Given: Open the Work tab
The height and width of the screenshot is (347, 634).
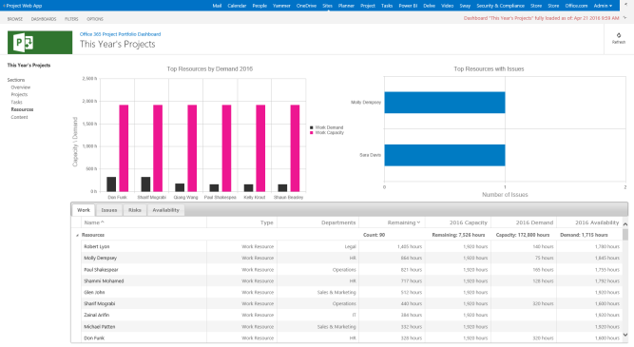Looking at the screenshot, I should 84,210.
